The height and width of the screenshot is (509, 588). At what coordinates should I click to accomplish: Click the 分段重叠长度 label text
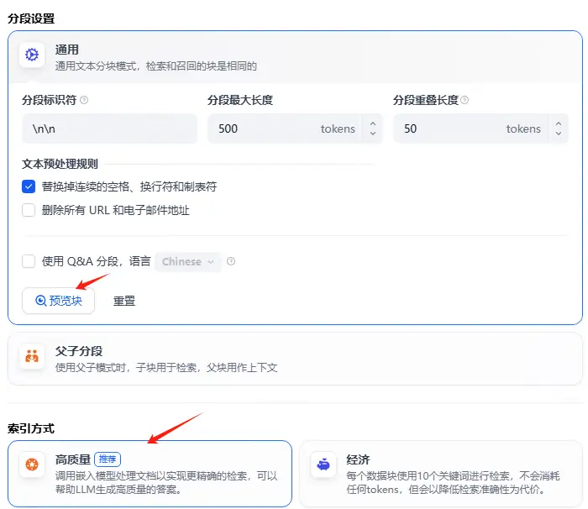click(426, 100)
